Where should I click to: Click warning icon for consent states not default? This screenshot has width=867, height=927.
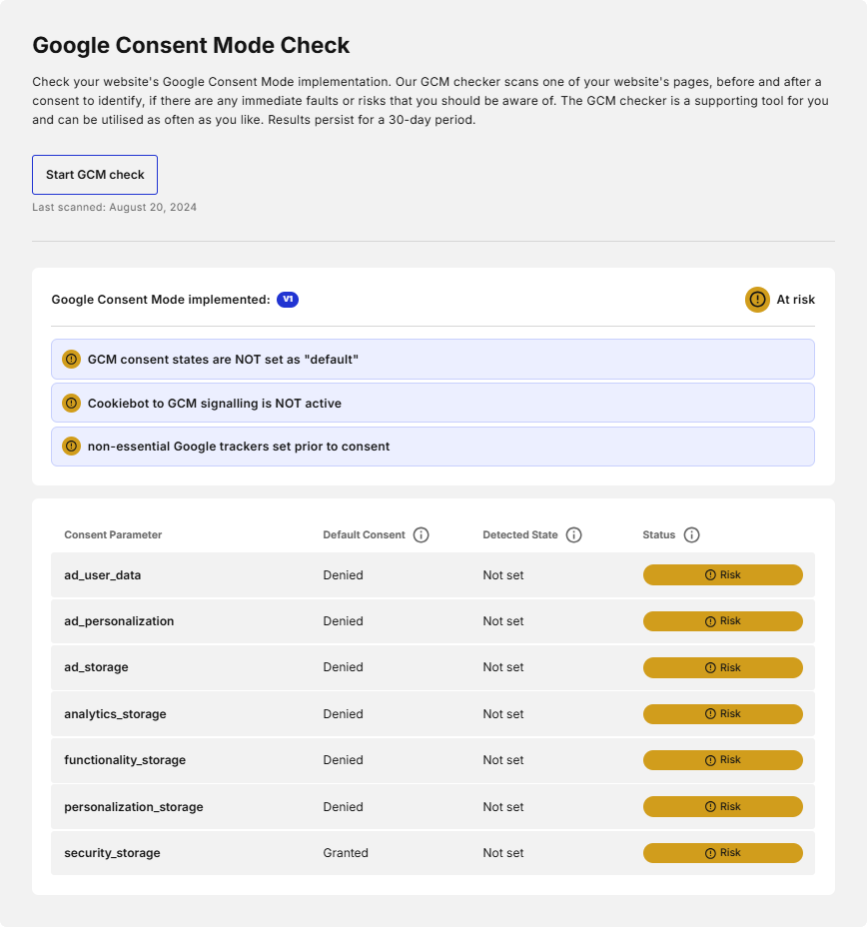72,359
